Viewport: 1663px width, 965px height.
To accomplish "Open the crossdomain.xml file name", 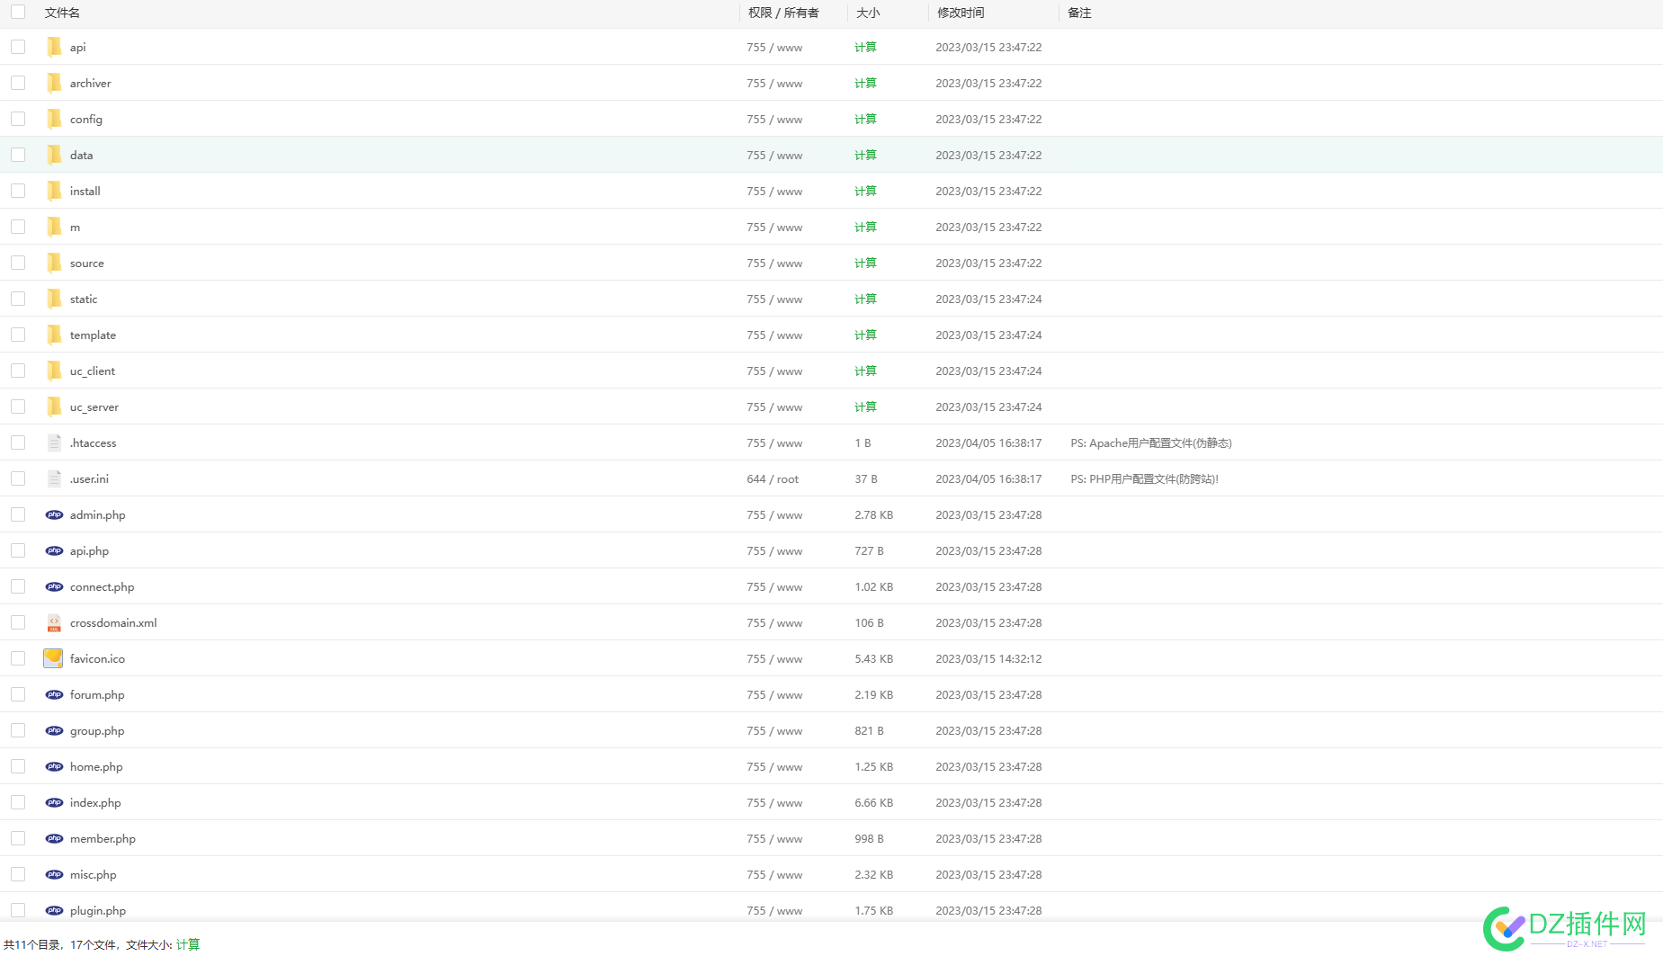I will coord(113,623).
